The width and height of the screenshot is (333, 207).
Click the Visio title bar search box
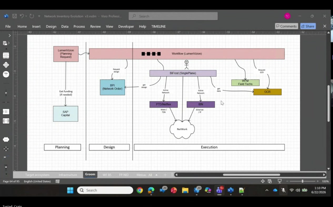pos(173,16)
